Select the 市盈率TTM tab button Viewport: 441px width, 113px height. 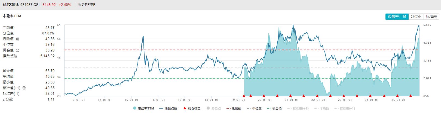tap(397, 17)
